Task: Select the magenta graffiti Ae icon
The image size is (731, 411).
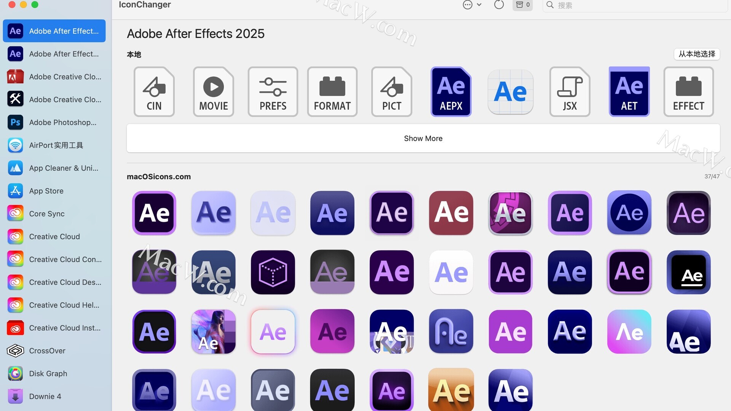Action: (x=511, y=213)
